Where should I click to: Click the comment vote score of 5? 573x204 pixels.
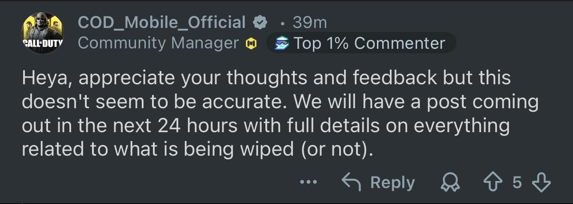[517, 182]
